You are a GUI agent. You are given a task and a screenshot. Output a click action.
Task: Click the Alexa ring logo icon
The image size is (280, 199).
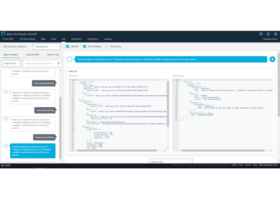3,33
